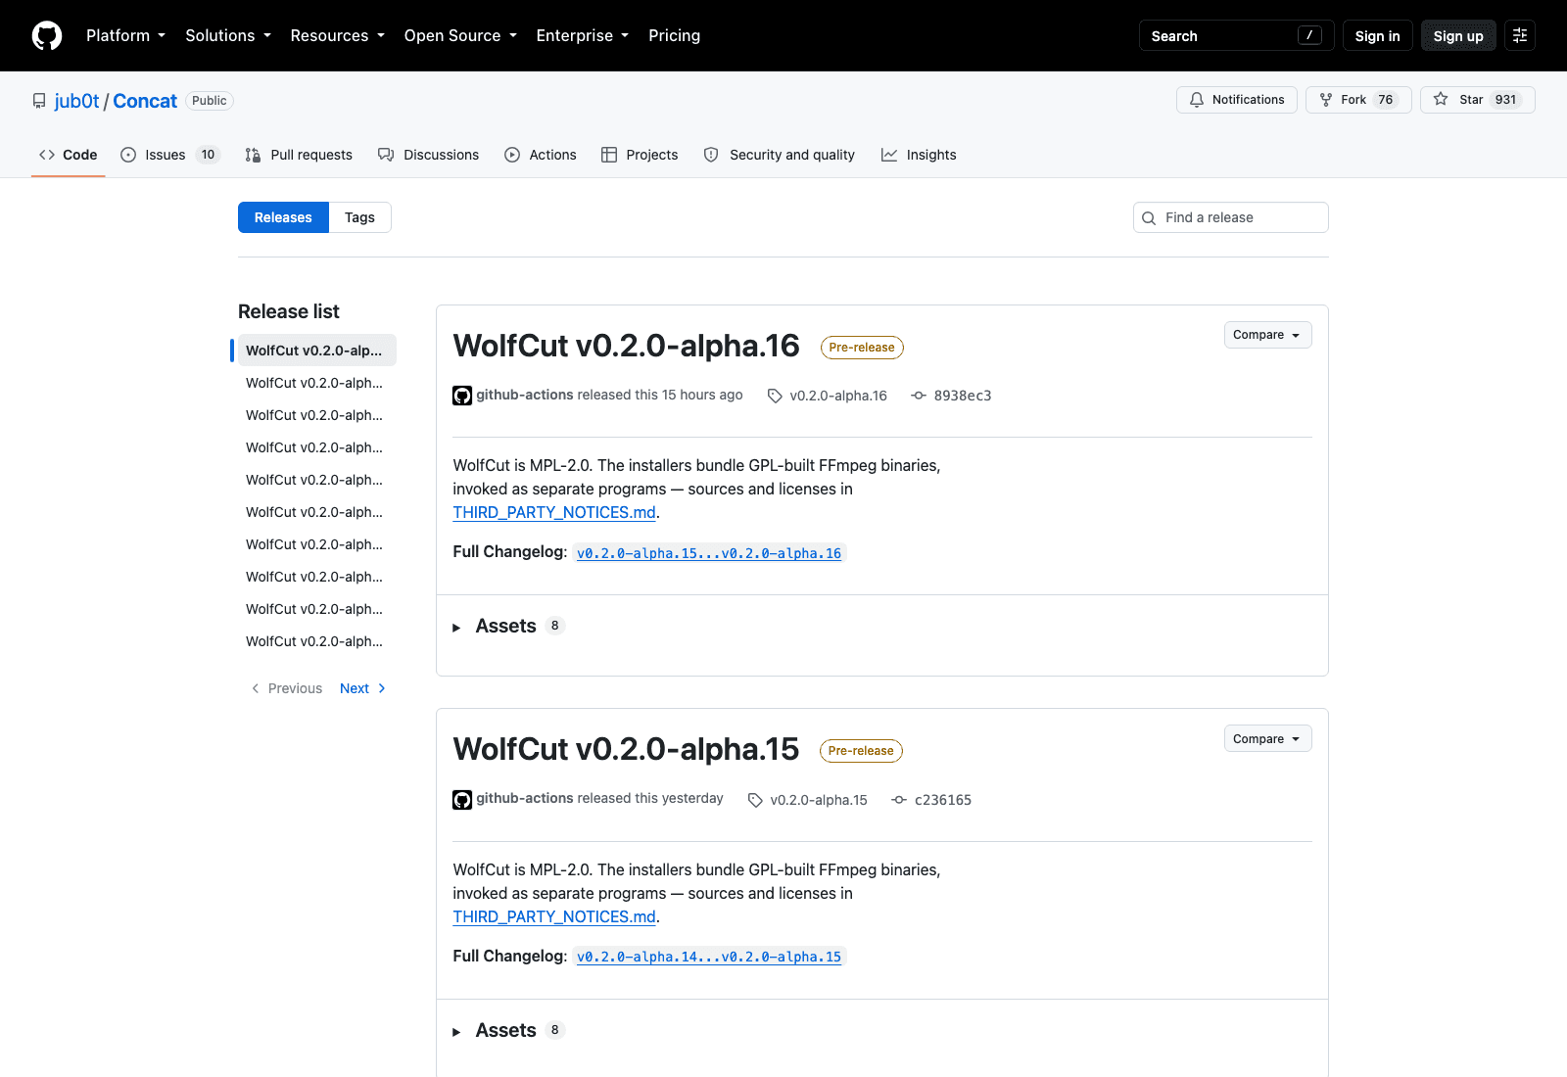Star the Concat repository
The image size is (1567, 1077).
1477,100
